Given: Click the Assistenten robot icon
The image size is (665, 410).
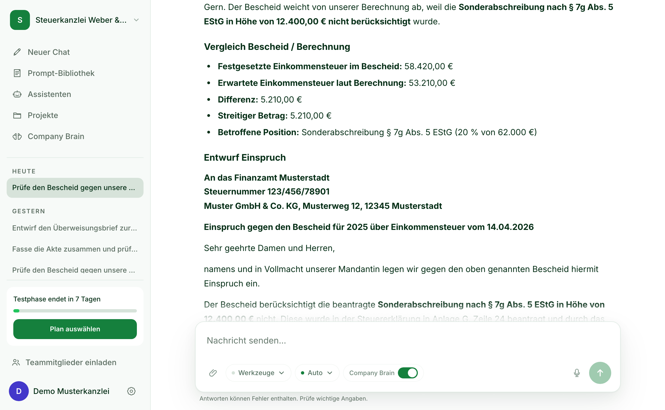Looking at the screenshot, I should tap(17, 94).
